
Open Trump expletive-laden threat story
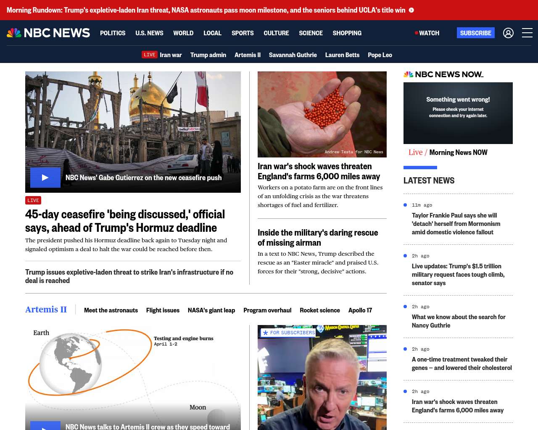coord(129,276)
